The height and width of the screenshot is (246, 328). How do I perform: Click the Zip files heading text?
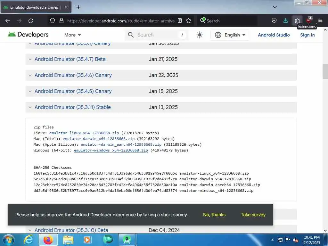click(x=44, y=127)
